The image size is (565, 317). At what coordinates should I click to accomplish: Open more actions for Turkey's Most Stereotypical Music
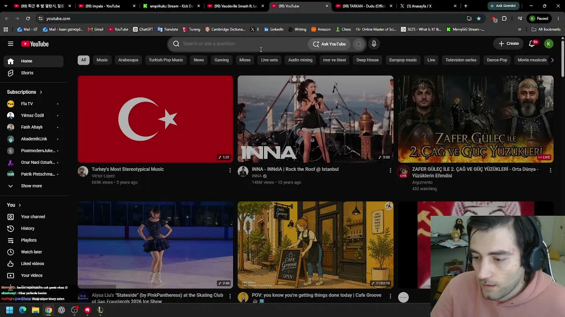pos(230,170)
